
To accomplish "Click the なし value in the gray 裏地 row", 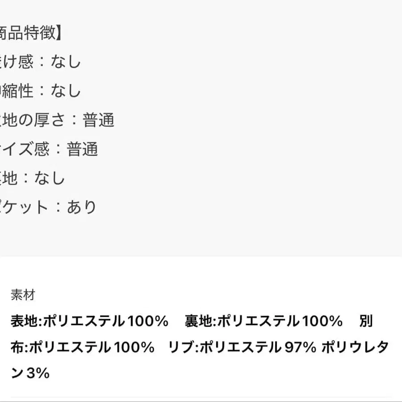I will point(50,178).
